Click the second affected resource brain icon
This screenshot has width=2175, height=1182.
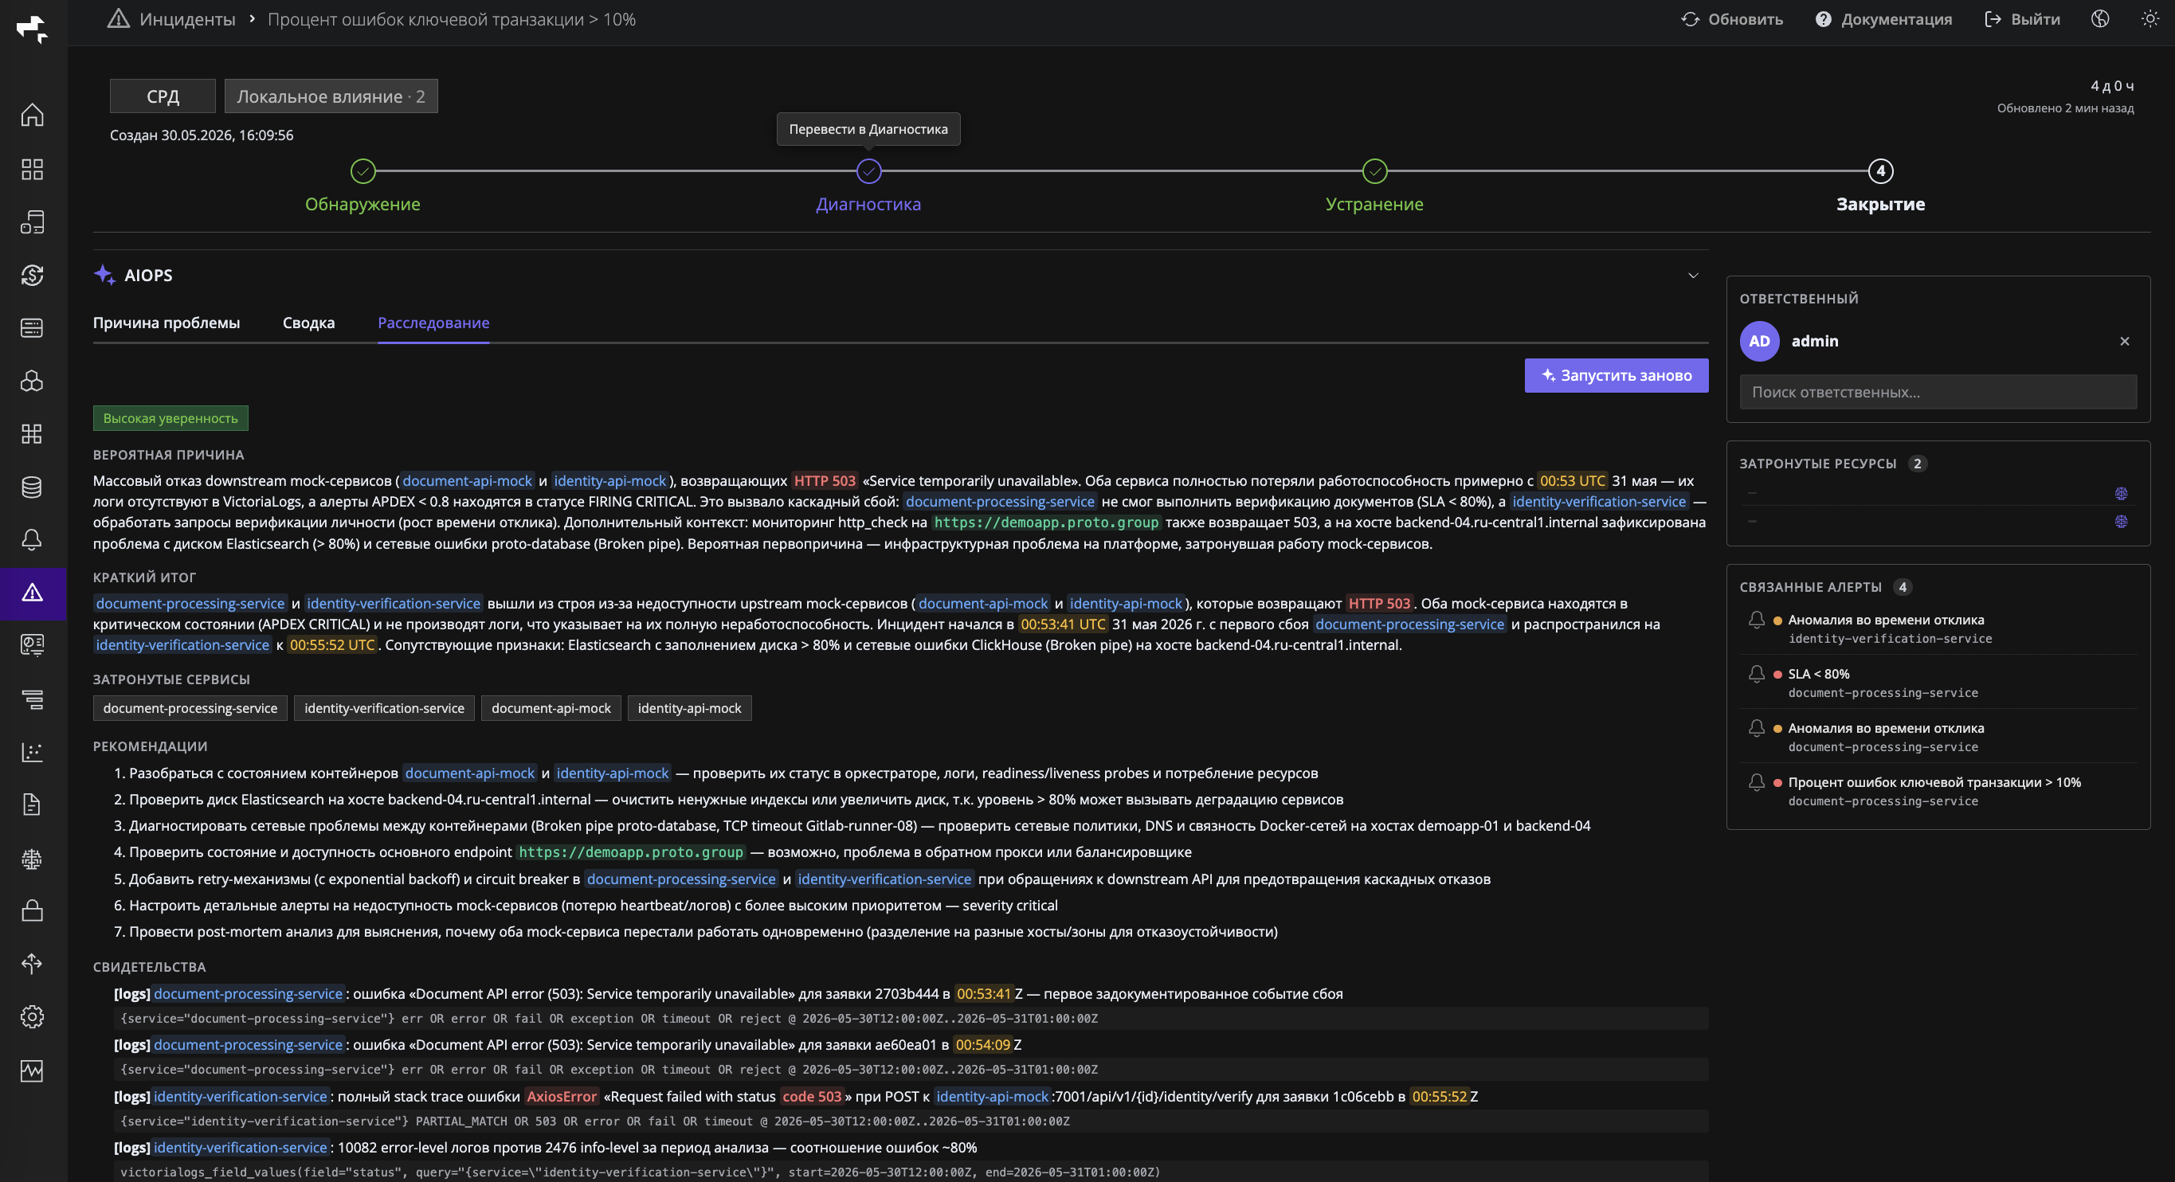[2121, 521]
